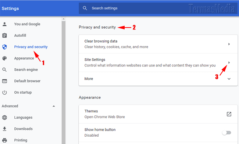The image size is (239, 144).
Task: Click the Autofill clipboard icon
Action: [x=4, y=36]
